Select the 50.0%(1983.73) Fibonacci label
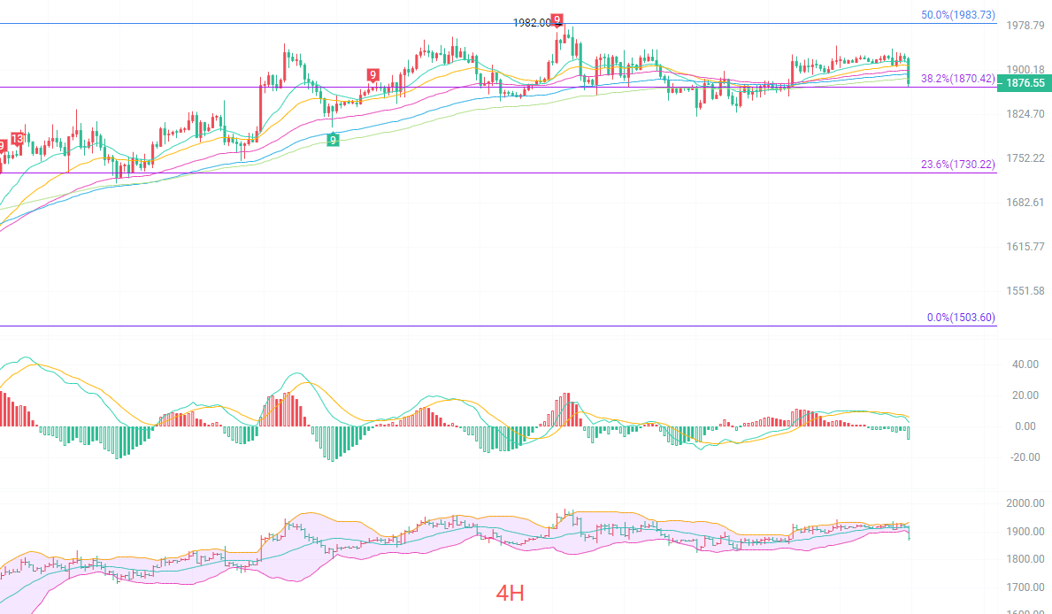1052x614 pixels. pos(958,15)
